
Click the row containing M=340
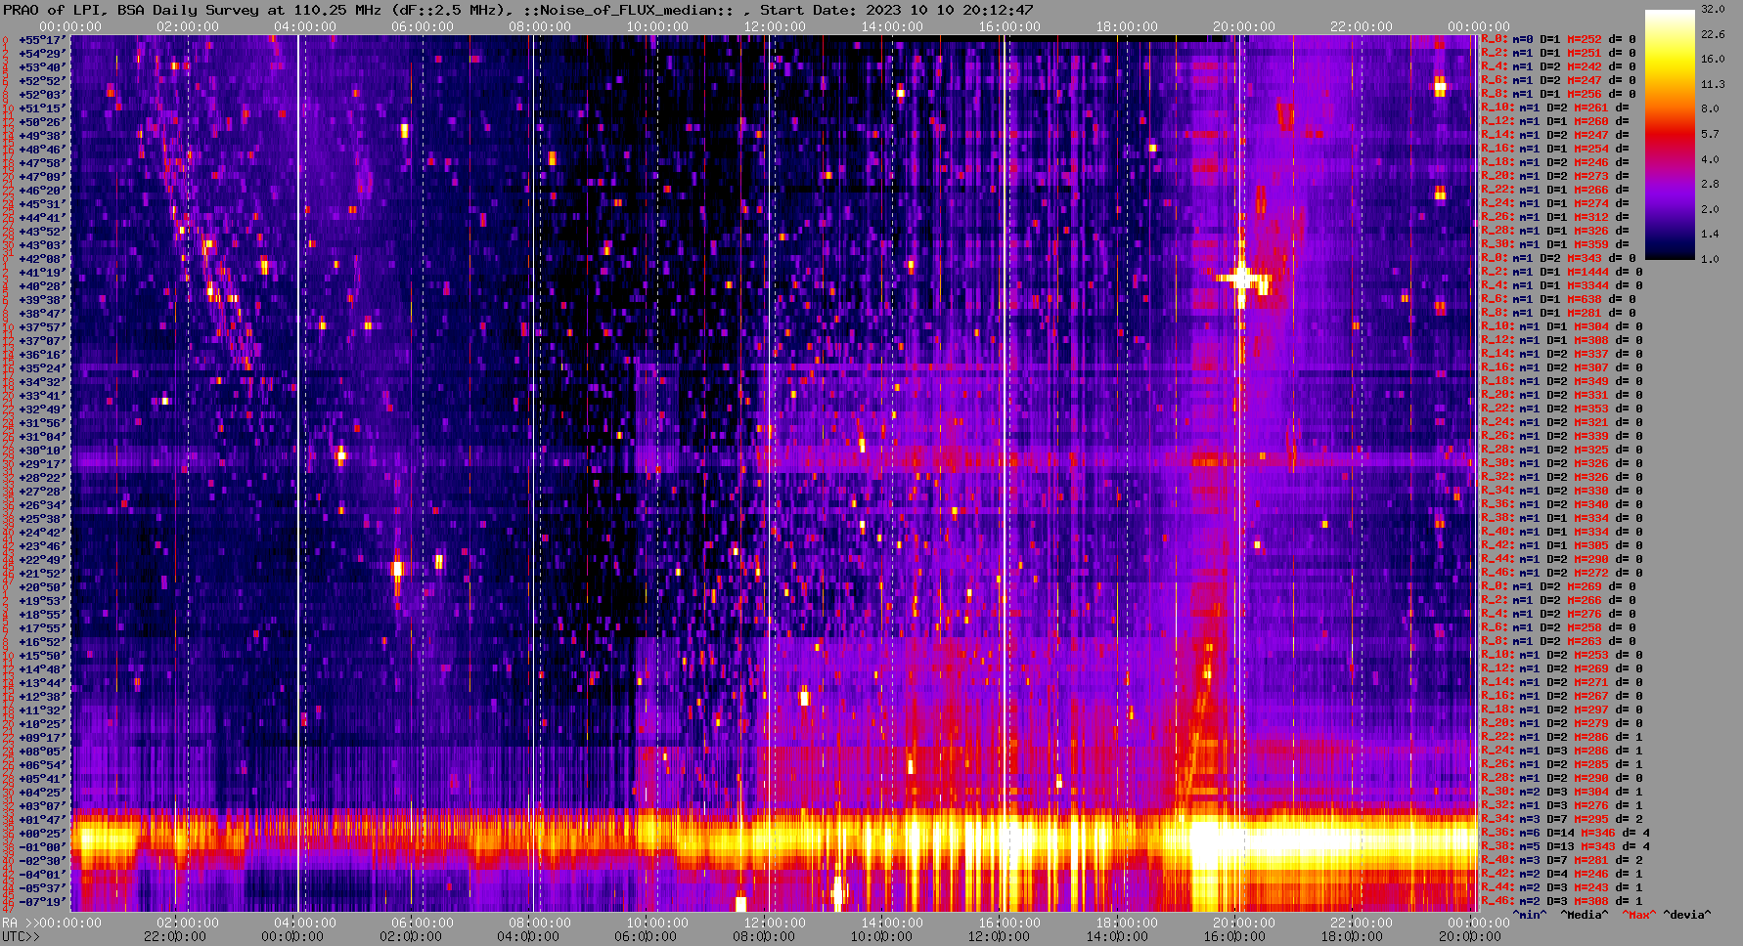point(1561,505)
